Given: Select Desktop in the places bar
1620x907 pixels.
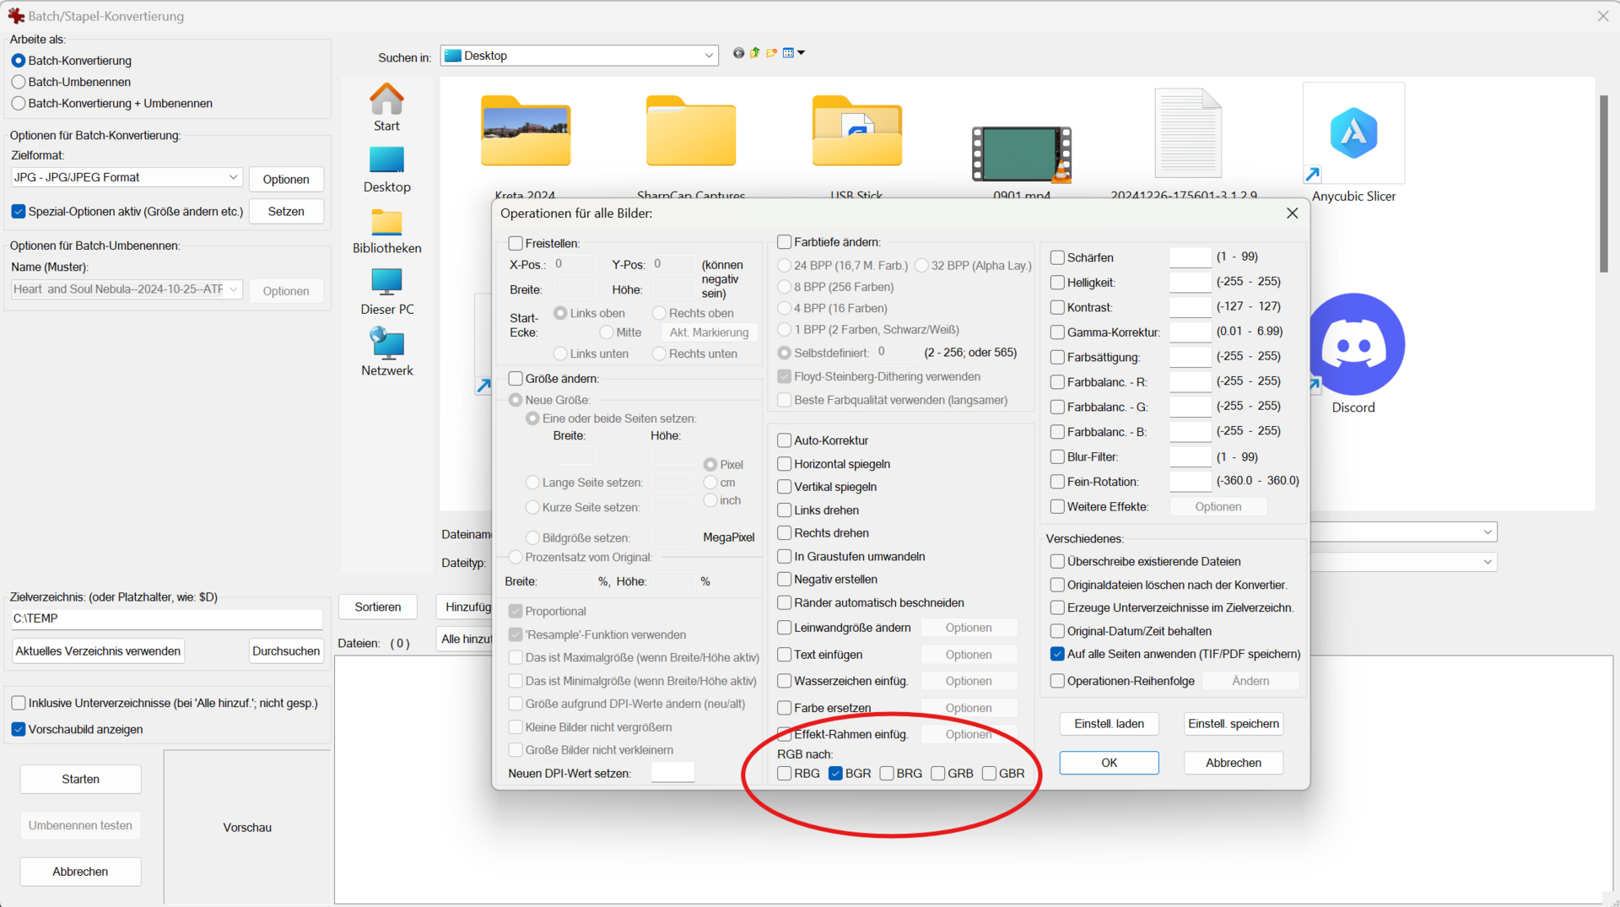Looking at the screenshot, I should coord(386,170).
